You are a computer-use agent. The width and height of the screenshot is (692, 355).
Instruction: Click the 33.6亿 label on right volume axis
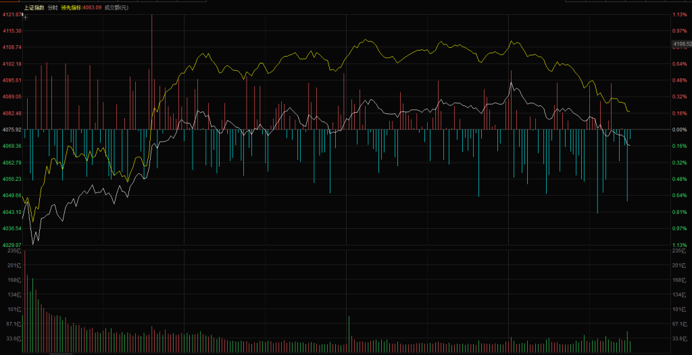(678, 339)
